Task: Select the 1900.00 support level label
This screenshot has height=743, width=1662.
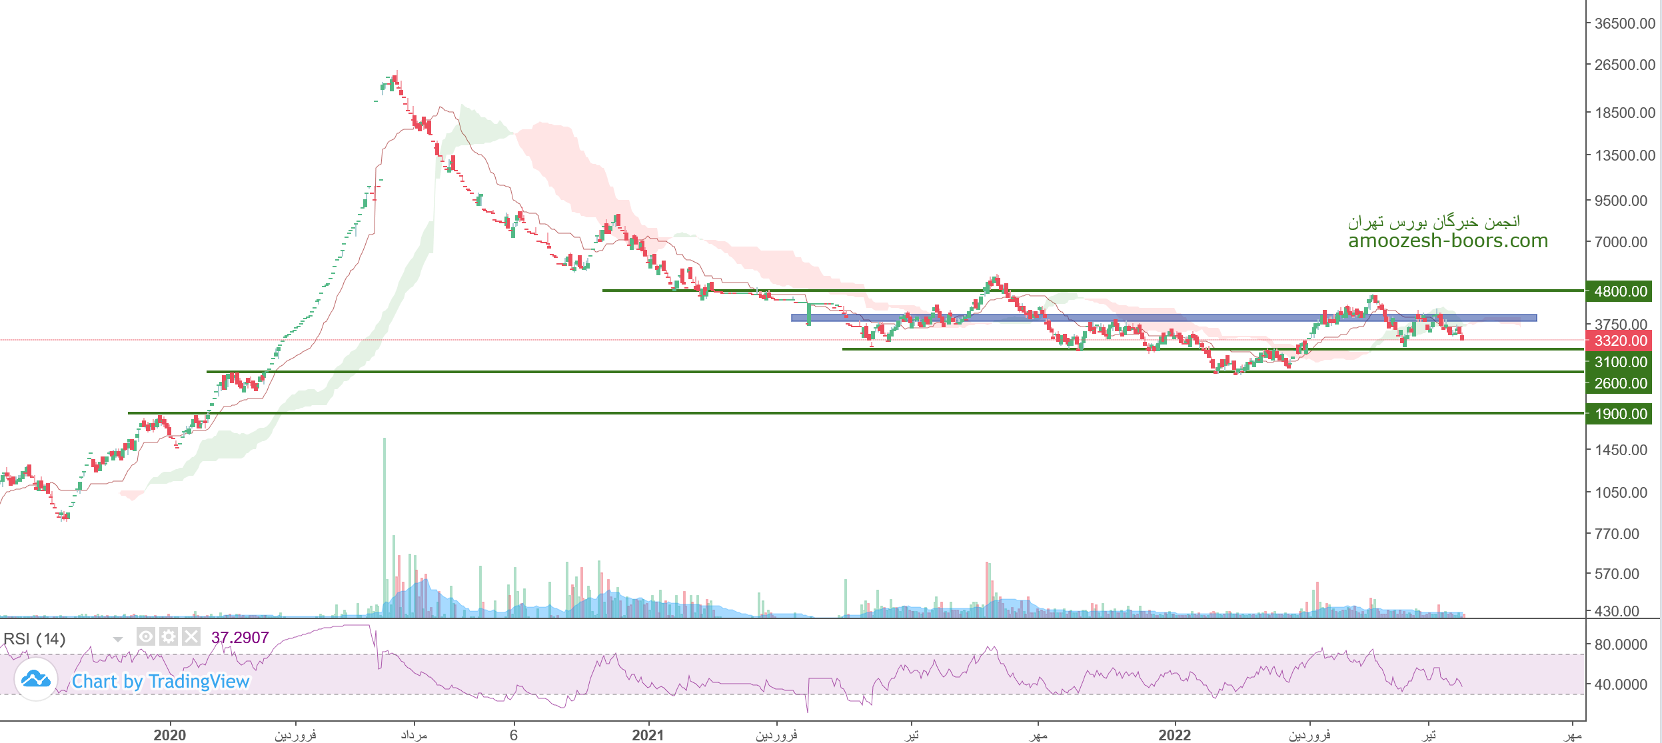Action: tap(1619, 414)
